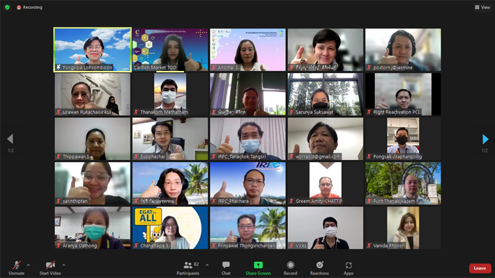Open the Reactions menu
The width and height of the screenshot is (495, 278).
point(319,268)
